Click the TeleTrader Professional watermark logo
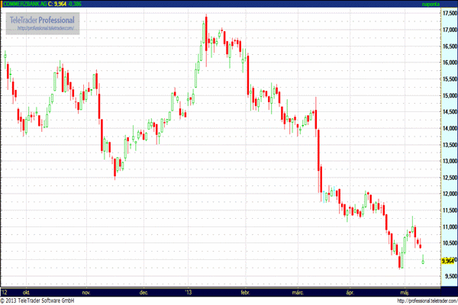 (x=46, y=20)
